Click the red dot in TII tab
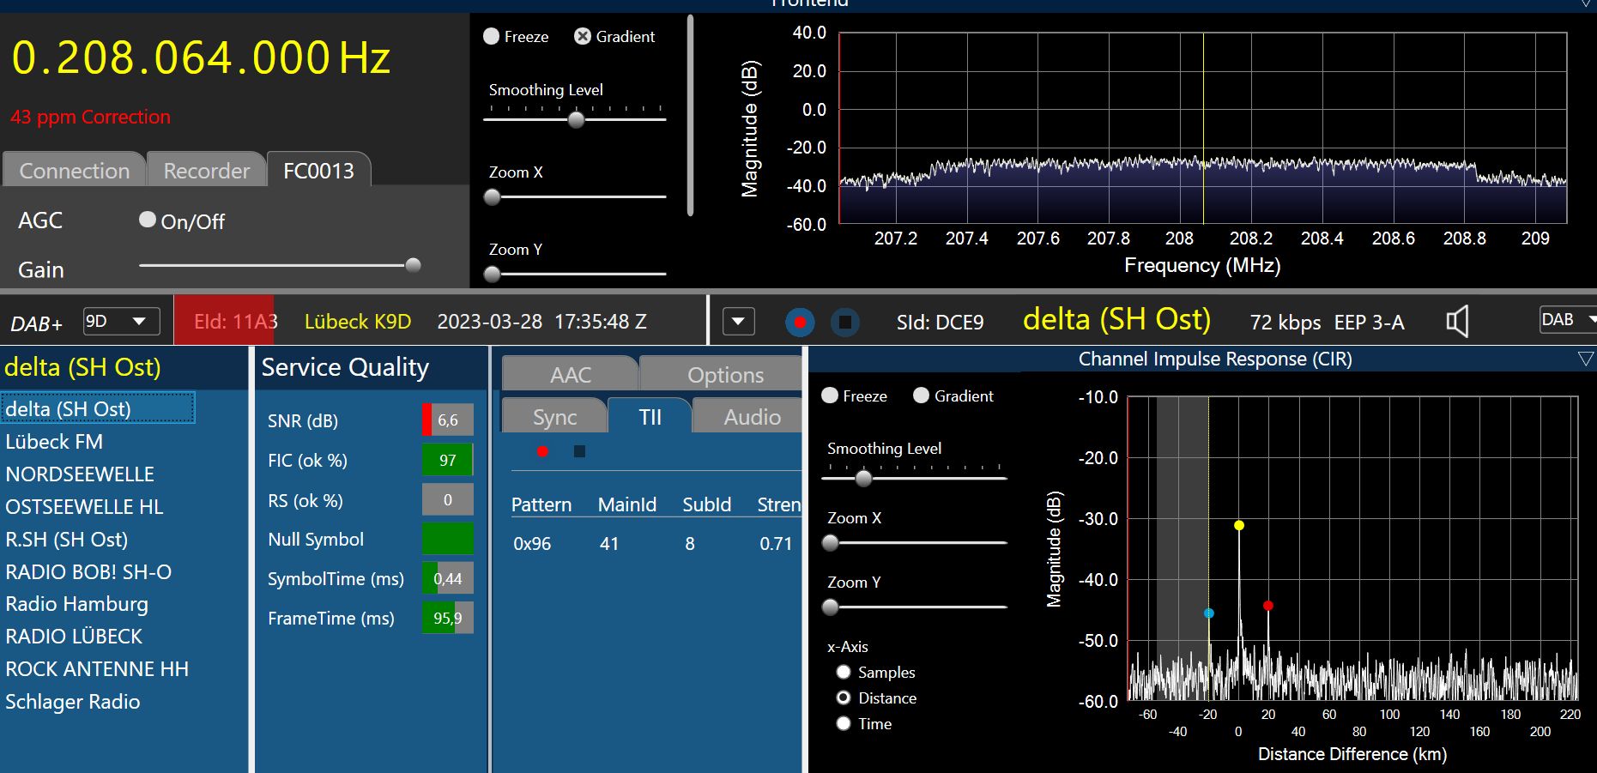The height and width of the screenshot is (773, 1597). pyautogui.click(x=542, y=451)
